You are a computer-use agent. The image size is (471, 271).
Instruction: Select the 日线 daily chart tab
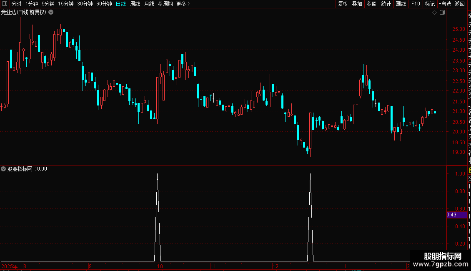click(x=121, y=4)
